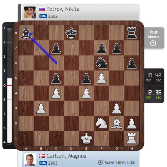
Task: Select the black pawn on e5
Action: [x=86, y=78]
